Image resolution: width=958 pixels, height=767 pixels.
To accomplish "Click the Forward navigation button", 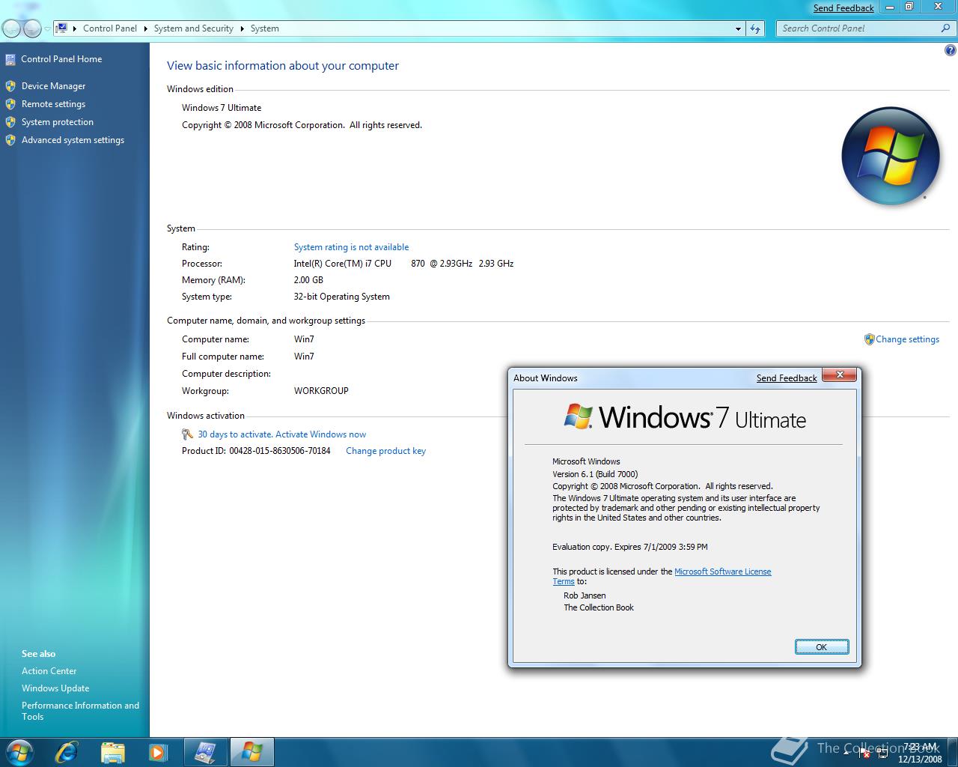I will (32, 28).
